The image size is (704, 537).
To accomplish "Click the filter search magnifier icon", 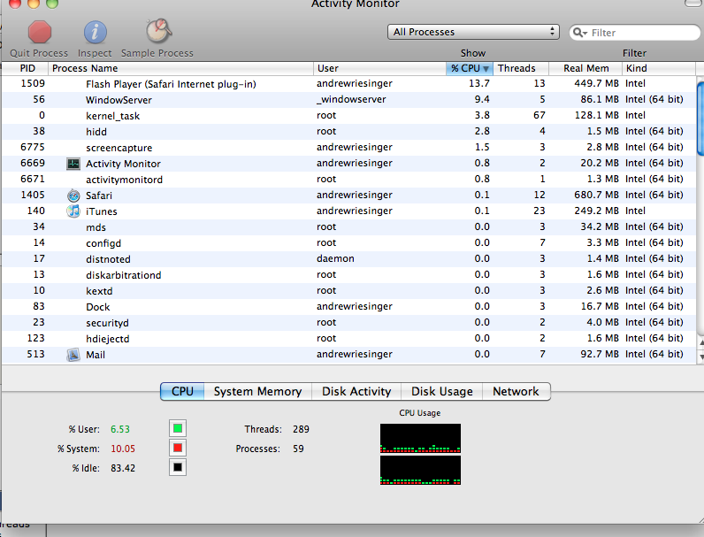I will click(579, 33).
